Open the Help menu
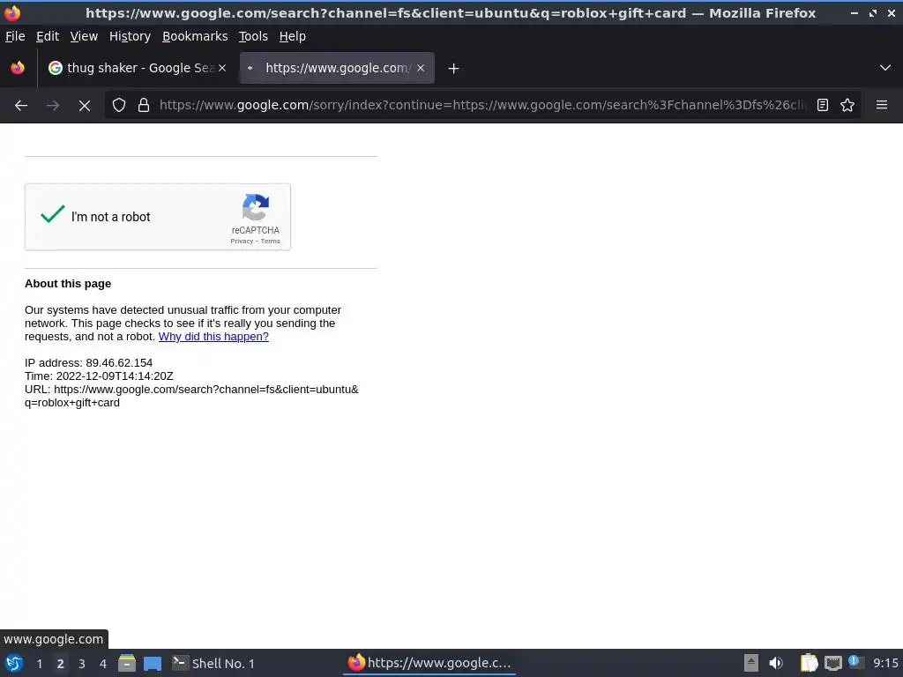Image resolution: width=903 pixels, height=677 pixels. click(293, 36)
